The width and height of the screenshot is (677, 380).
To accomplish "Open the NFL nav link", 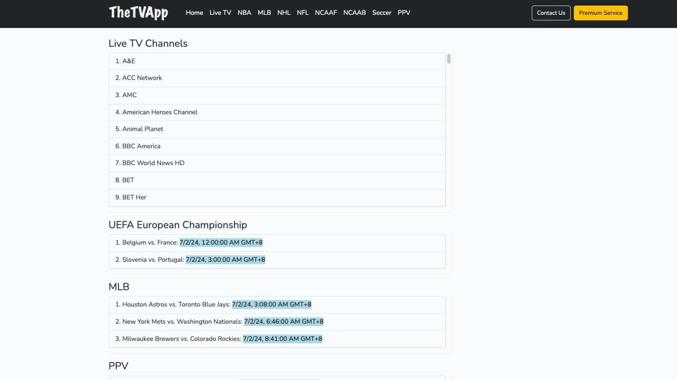I will click(x=303, y=13).
